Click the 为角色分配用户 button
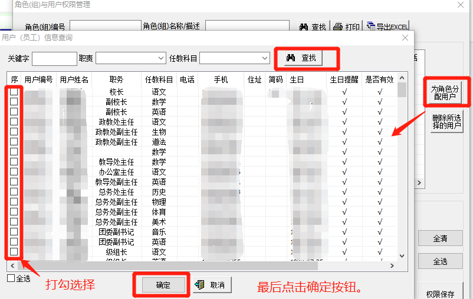 click(x=445, y=93)
